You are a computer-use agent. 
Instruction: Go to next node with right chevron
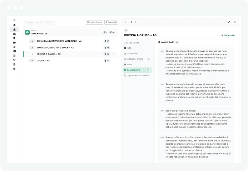click(x=132, y=22)
